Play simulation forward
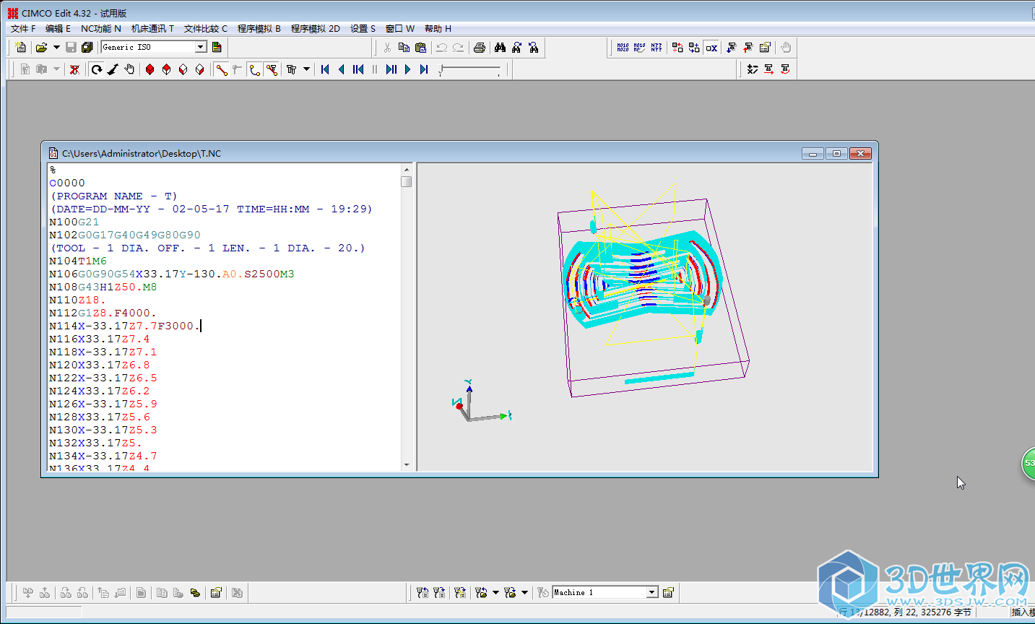 [x=408, y=69]
